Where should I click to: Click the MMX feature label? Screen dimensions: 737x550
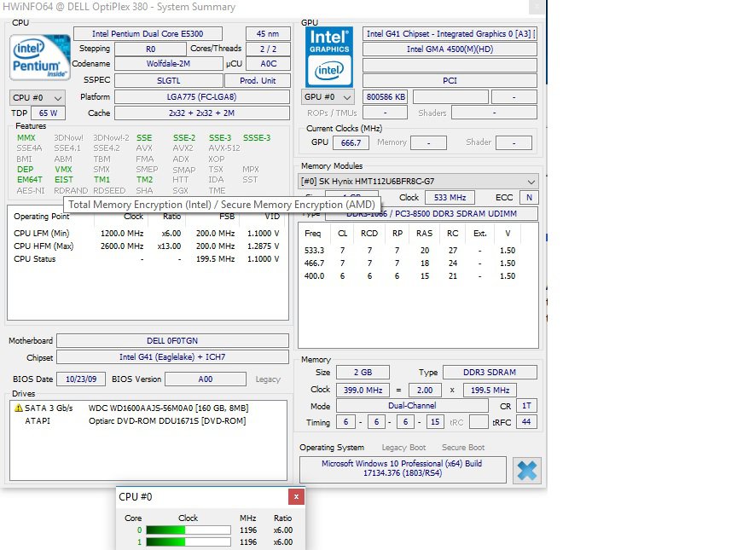(26, 137)
